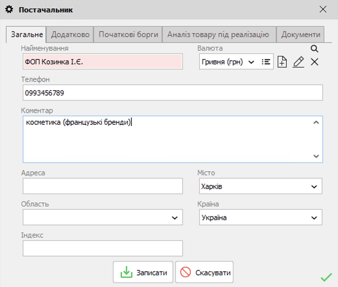
Task: Switch to the Додатково tab
Action: (x=70, y=34)
